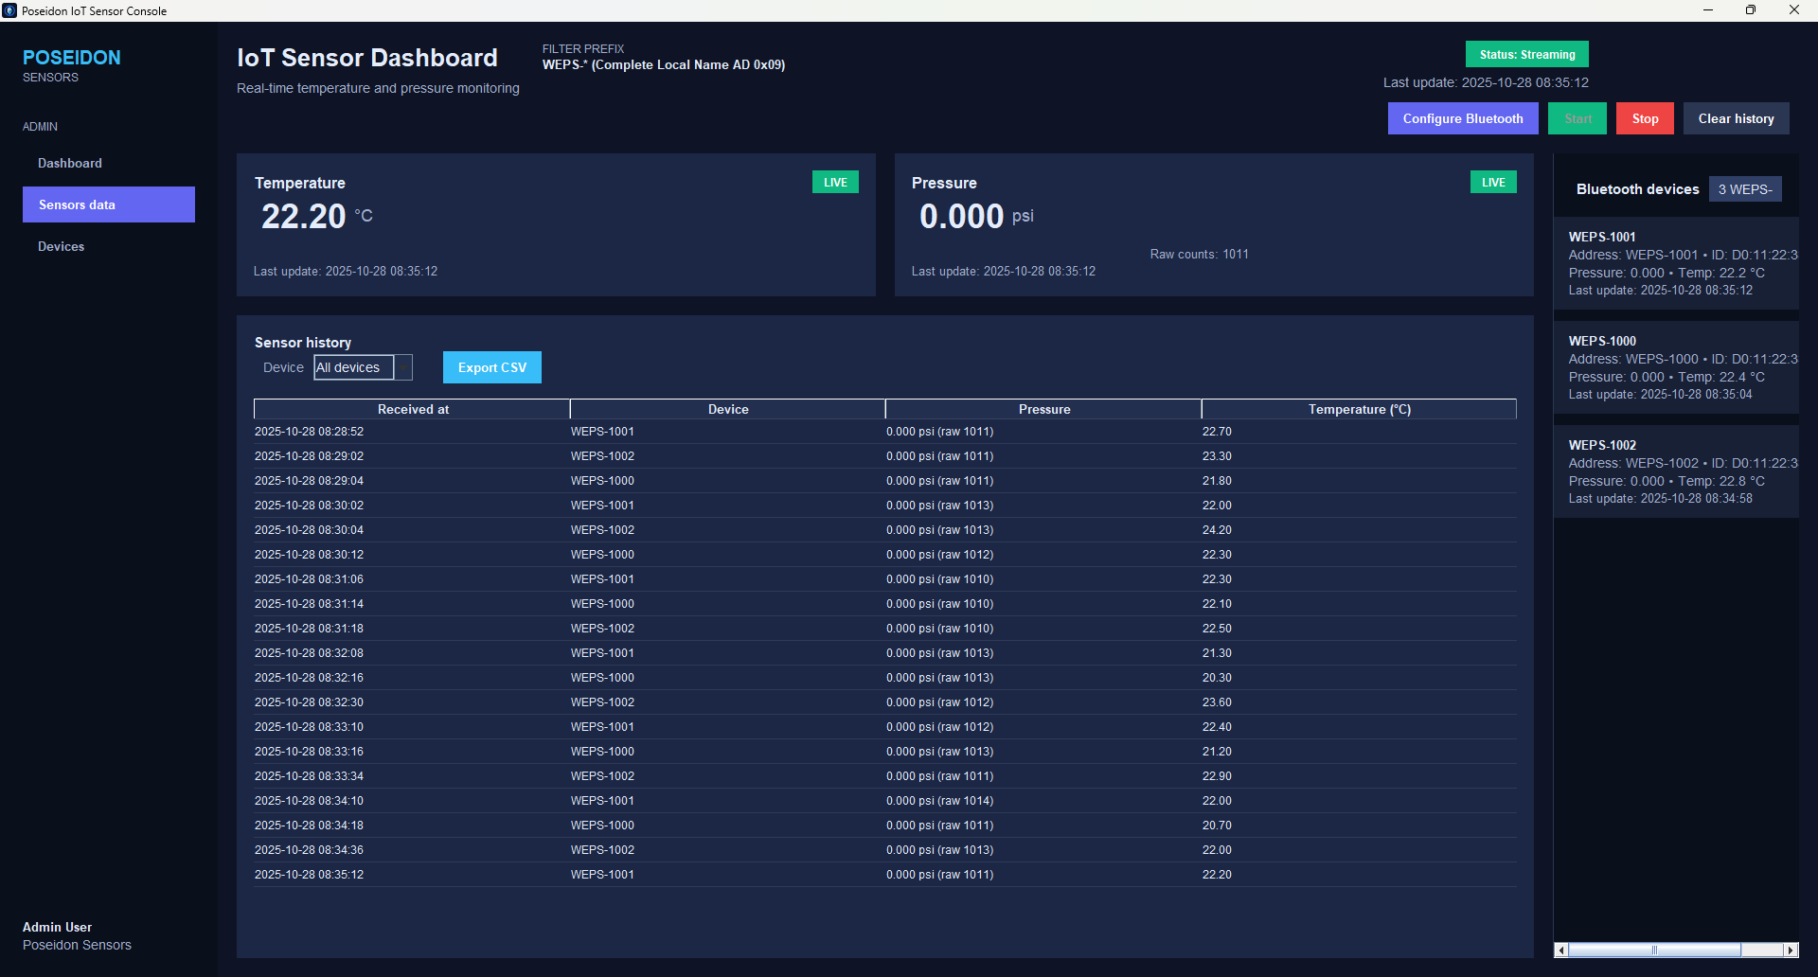
Task: Click the Clear history button
Action: [x=1736, y=118]
